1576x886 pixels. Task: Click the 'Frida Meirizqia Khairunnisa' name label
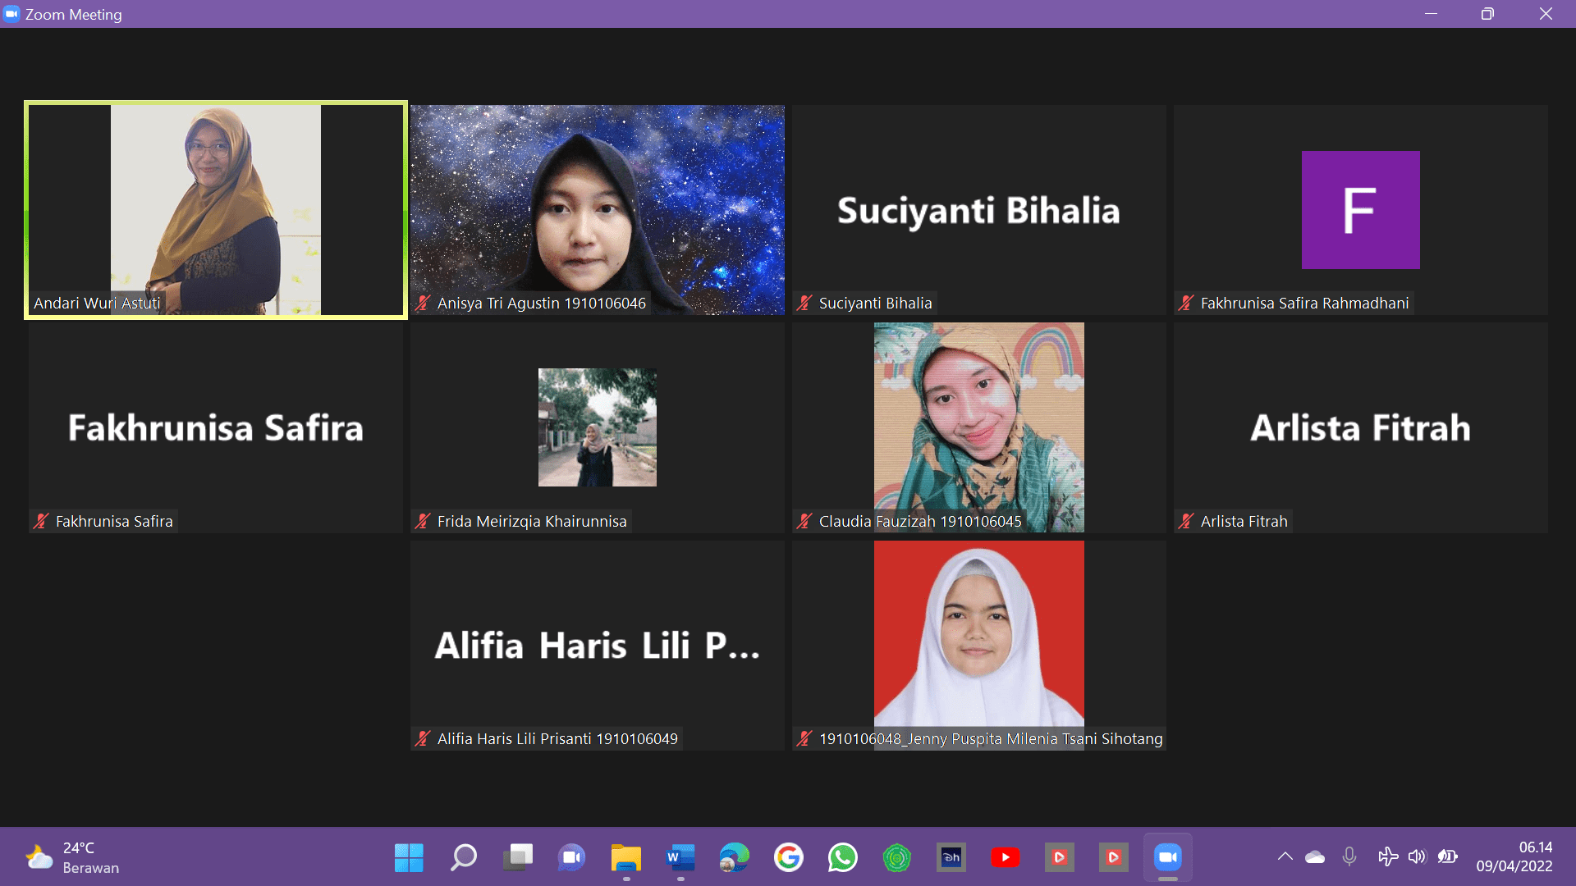(532, 522)
